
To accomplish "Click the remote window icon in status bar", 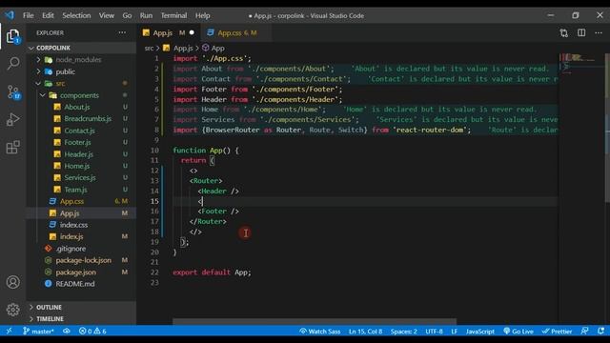I will pos(9,331).
